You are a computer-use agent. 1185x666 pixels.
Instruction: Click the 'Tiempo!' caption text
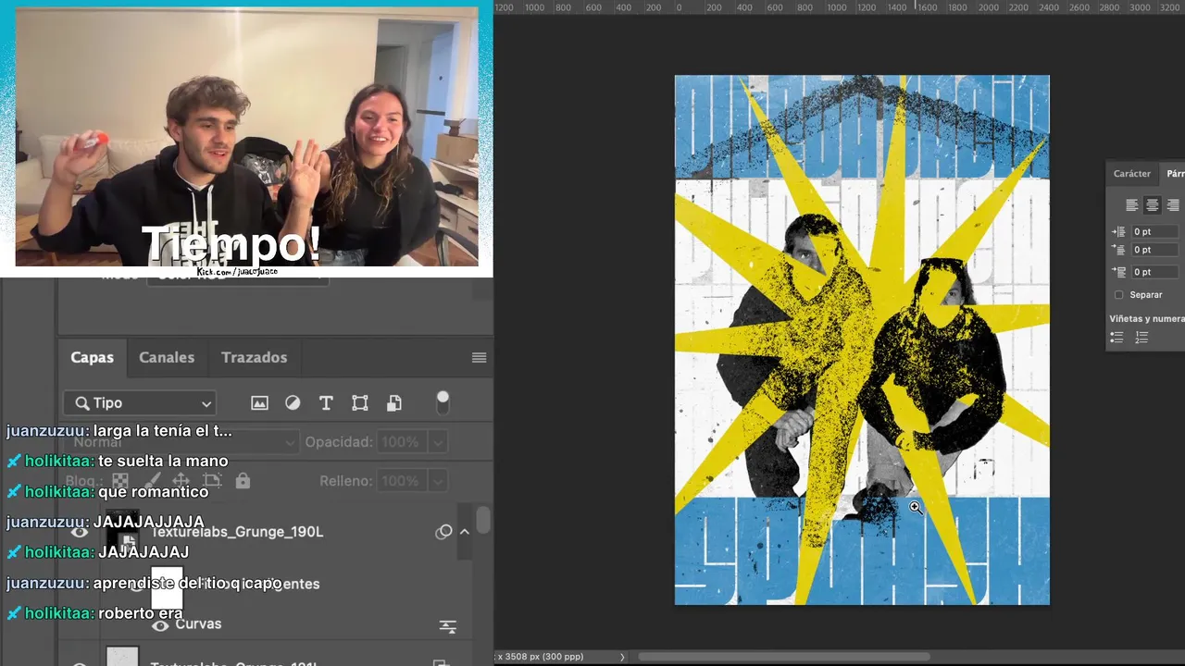pyautogui.click(x=231, y=244)
